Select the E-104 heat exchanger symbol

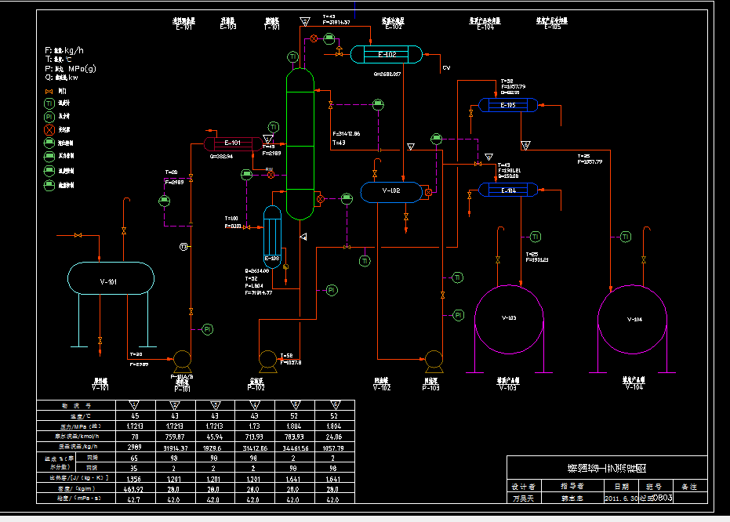pos(508,190)
